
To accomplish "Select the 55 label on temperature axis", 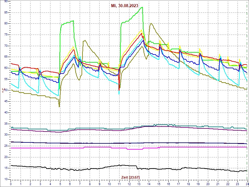I will 6,79.
